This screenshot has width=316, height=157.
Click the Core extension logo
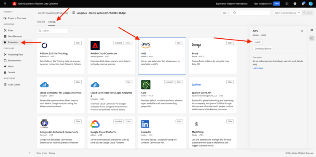[146, 85]
